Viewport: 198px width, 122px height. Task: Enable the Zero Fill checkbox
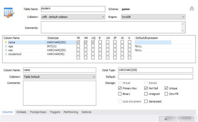click(x=166, y=94)
